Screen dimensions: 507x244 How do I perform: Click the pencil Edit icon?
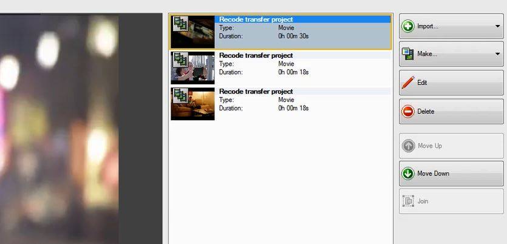408,83
